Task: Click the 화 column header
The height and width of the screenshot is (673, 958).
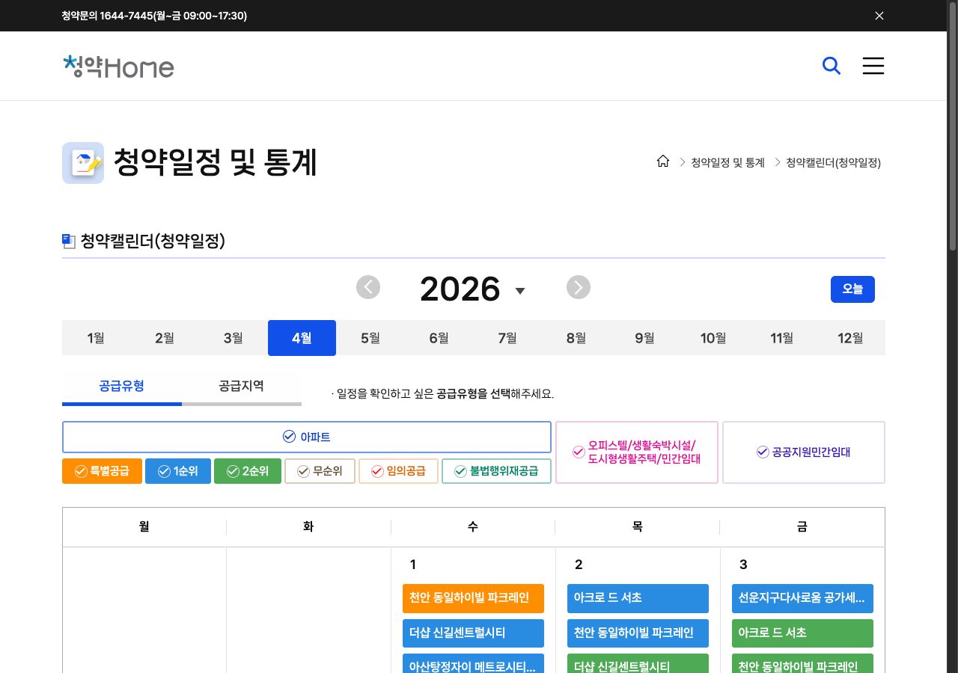Action: coord(308,527)
